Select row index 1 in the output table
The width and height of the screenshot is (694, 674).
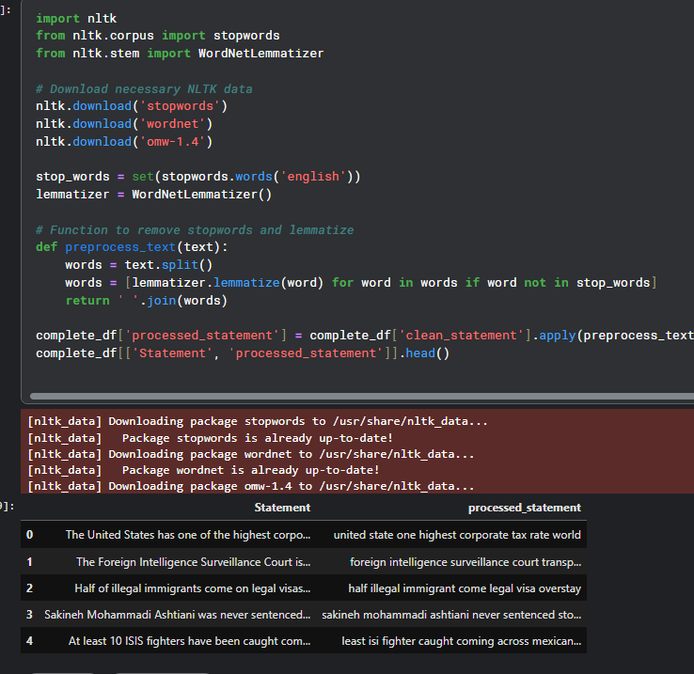[x=29, y=562]
